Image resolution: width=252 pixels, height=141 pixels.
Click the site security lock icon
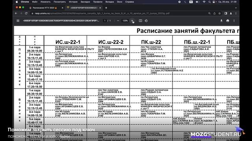point(32,13)
